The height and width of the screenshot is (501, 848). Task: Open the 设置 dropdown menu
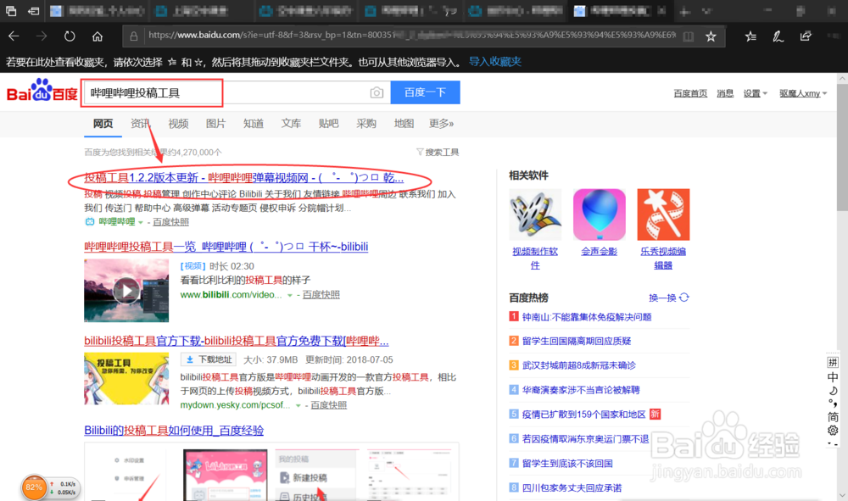pos(755,93)
